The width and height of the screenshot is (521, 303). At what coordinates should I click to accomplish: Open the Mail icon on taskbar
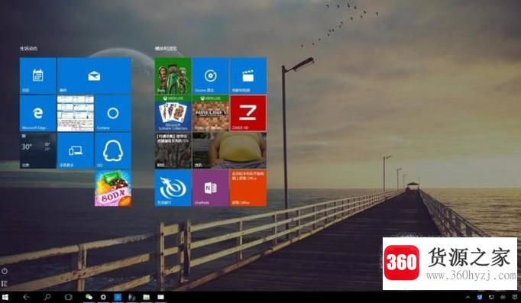click(x=161, y=298)
